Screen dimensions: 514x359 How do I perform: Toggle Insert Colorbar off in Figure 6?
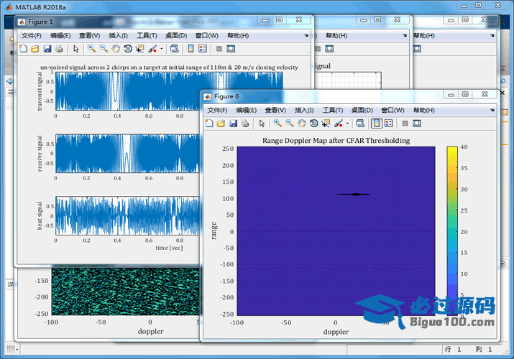click(x=377, y=123)
